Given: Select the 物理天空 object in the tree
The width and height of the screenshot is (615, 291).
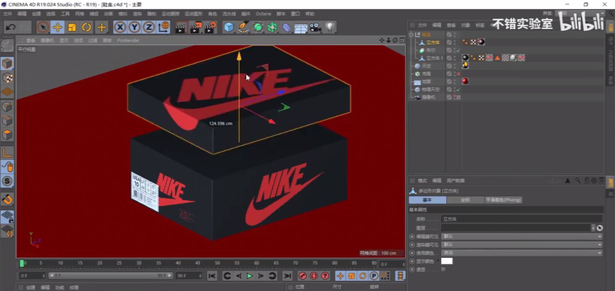Looking at the screenshot, I should point(431,89).
